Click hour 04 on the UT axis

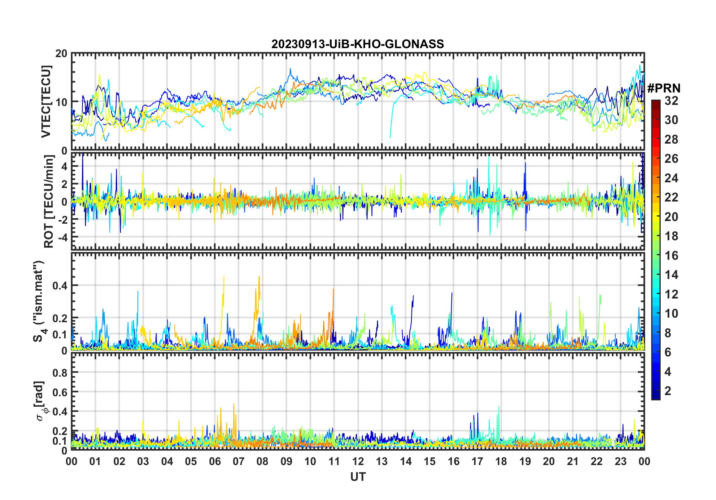point(167,461)
